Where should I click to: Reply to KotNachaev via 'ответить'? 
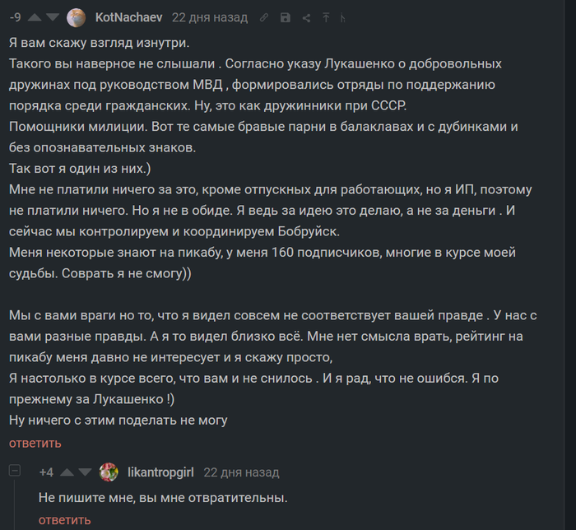click(35, 443)
